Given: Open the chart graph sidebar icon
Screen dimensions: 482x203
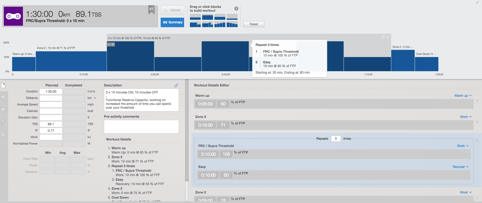Looking at the screenshot, I should (3, 97).
